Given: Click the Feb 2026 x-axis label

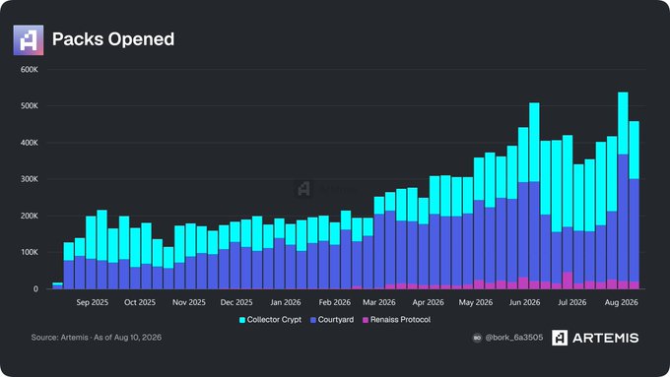Looking at the screenshot, I should pos(335,302).
